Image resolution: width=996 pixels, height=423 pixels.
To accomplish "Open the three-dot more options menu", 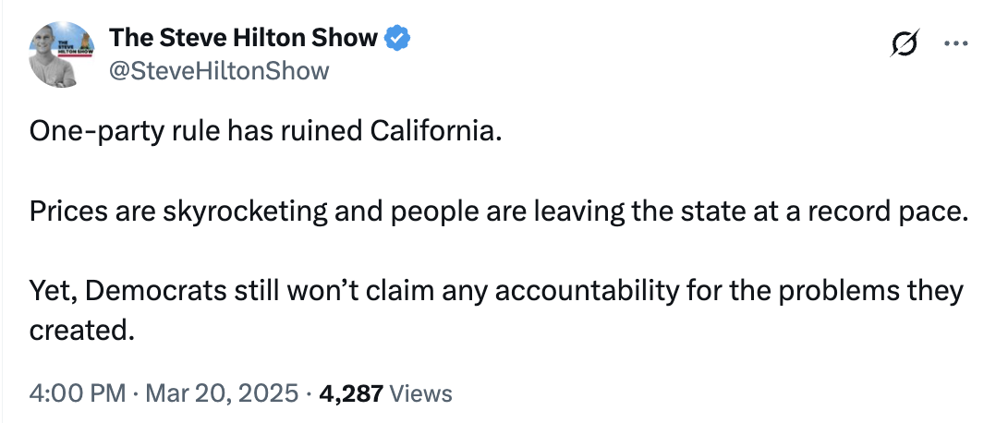I will 956,43.
